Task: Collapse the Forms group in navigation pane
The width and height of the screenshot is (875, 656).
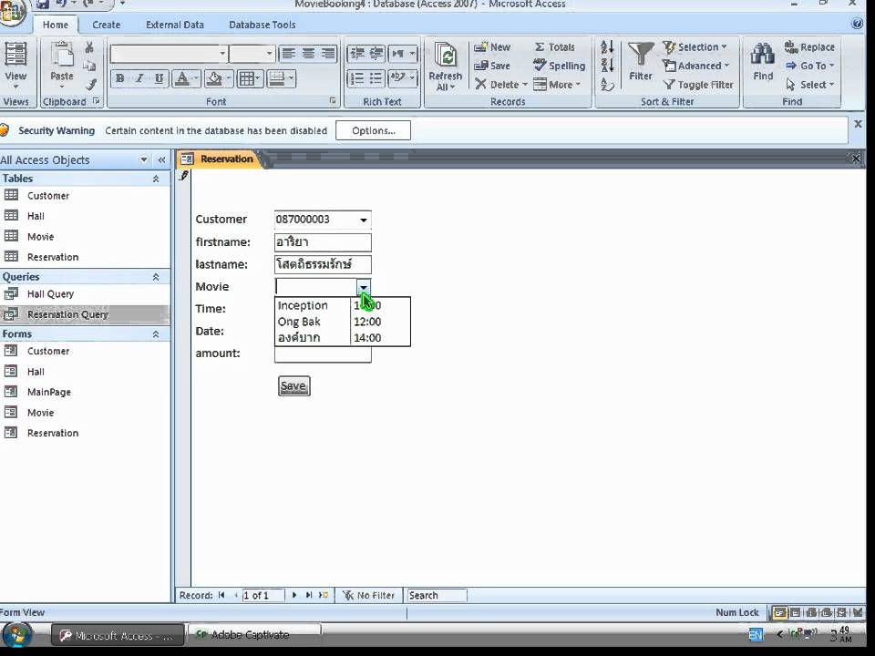Action: coord(156,334)
